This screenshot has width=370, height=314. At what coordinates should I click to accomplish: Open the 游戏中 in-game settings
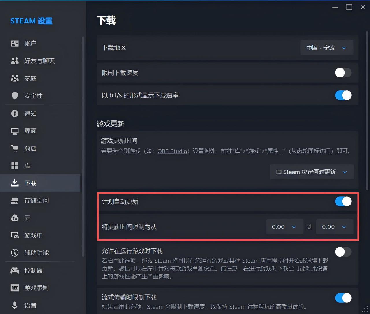(x=40, y=235)
